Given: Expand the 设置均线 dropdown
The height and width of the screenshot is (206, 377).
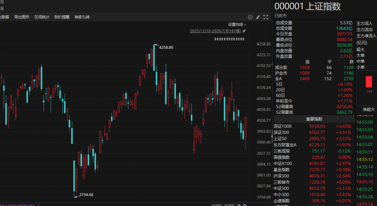Looking at the screenshot, I should pyautogui.click(x=237, y=24).
